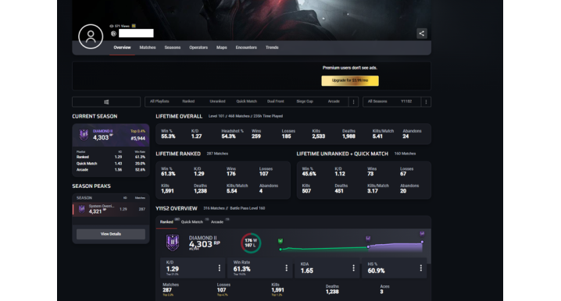Click Aces 3 stat value
The height and width of the screenshot is (301, 561).
(381, 292)
